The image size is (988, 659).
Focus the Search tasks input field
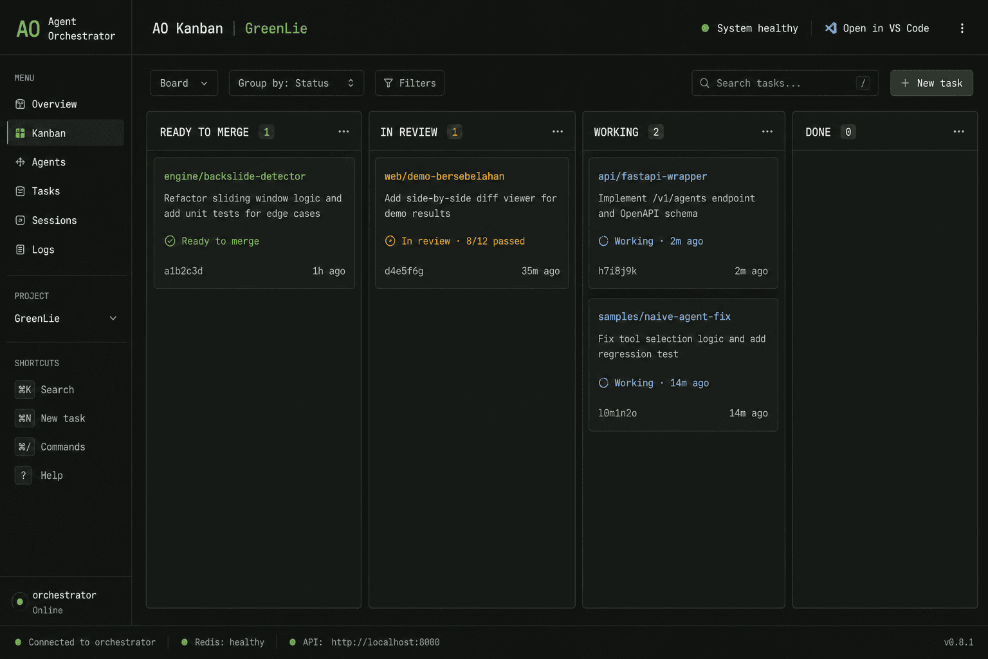(785, 83)
